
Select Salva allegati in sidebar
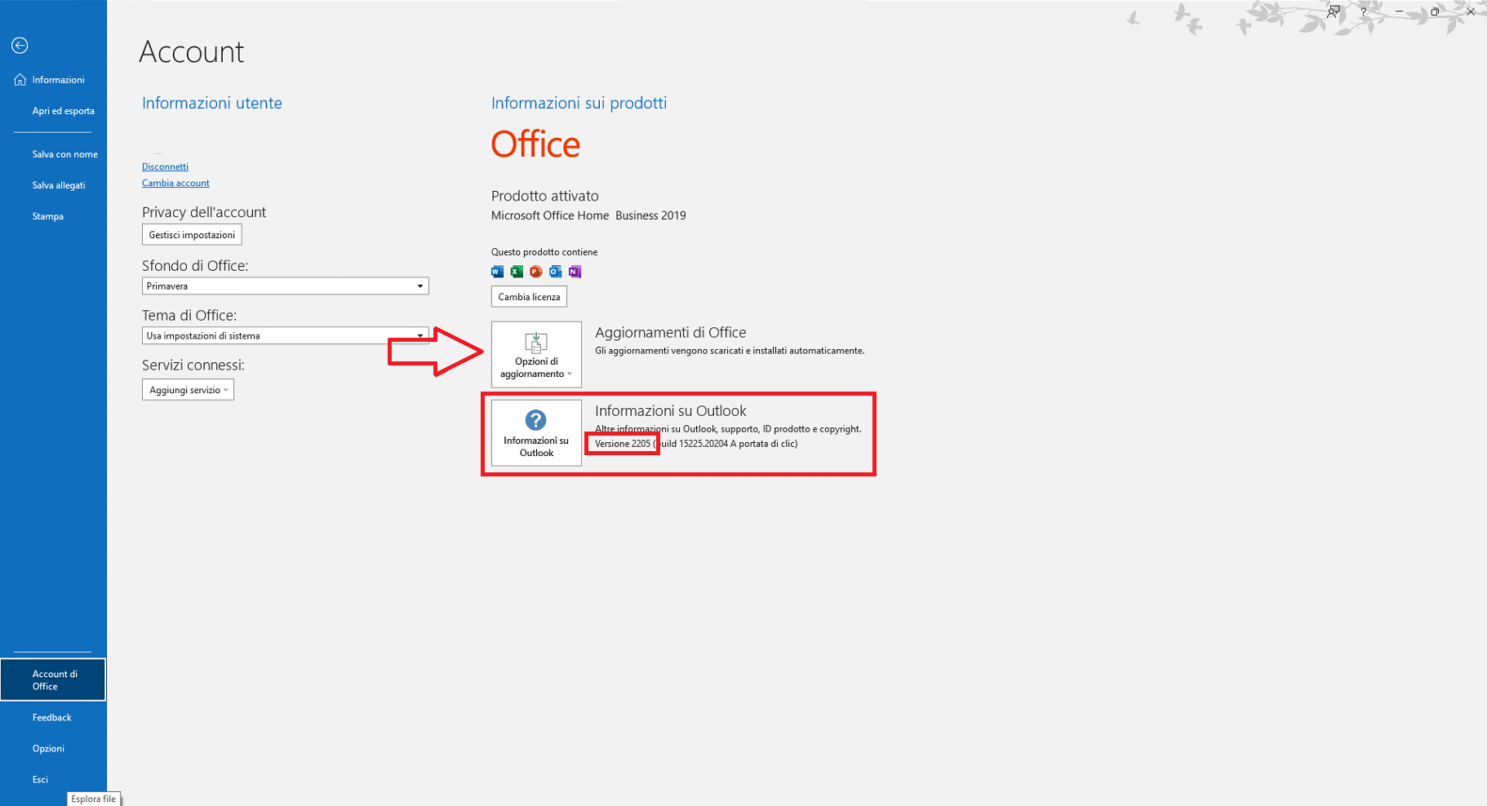[53, 185]
